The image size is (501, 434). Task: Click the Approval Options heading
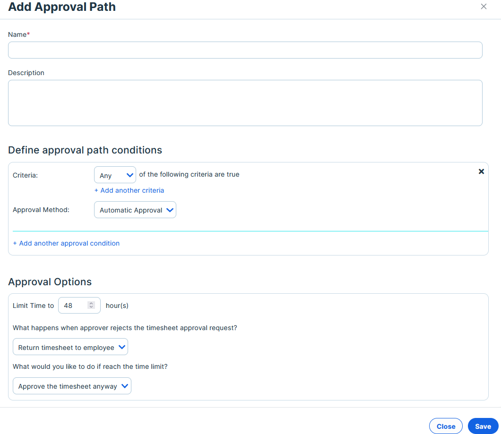[50, 281]
